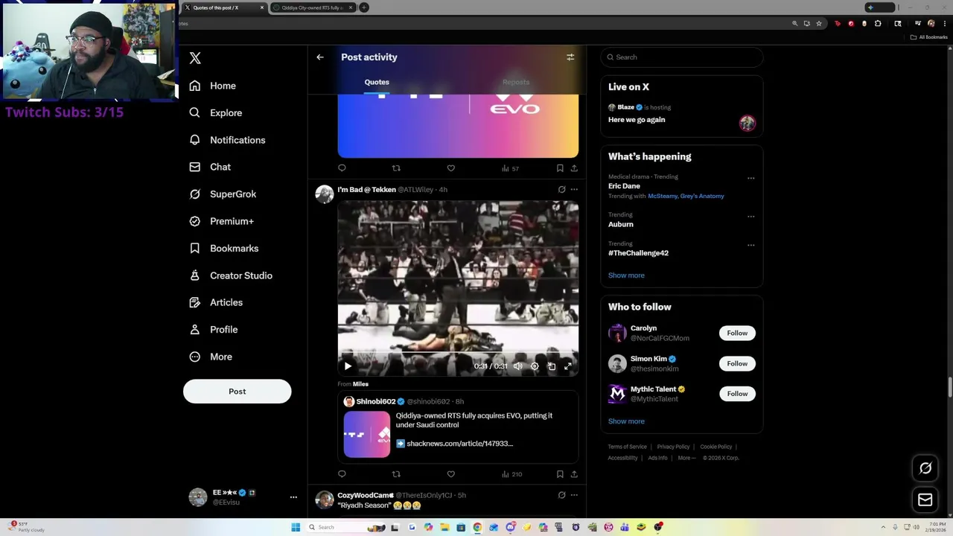Switch to the Reposts tab
Image resolution: width=953 pixels, height=536 pixels.
pos(515,82)
